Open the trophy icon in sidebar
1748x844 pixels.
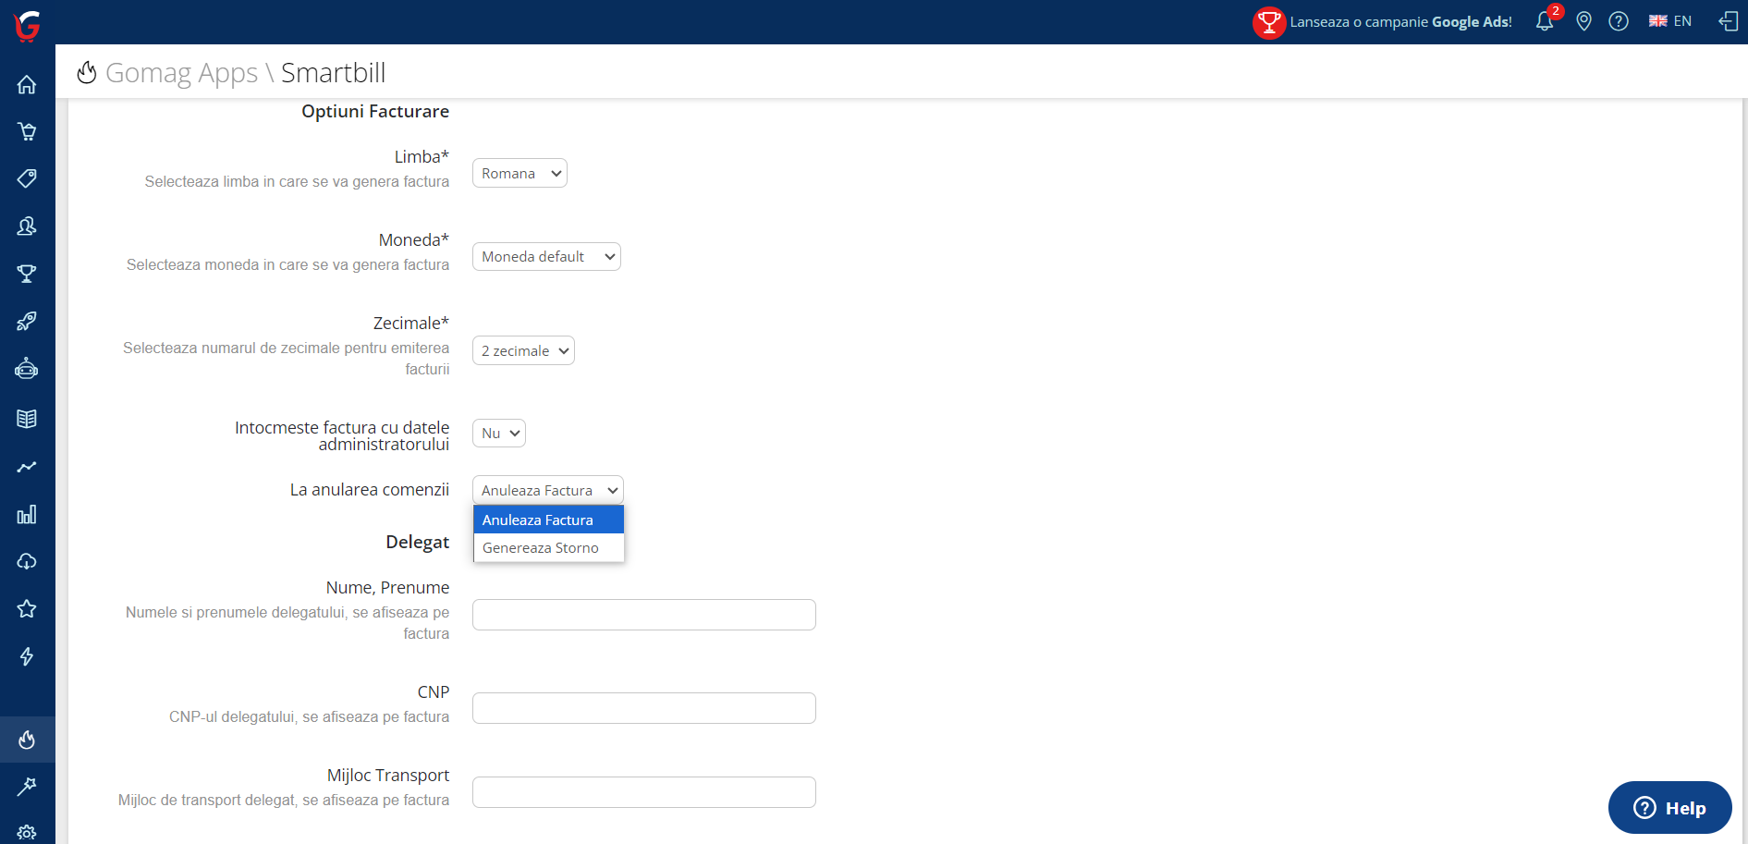[27, 274]
